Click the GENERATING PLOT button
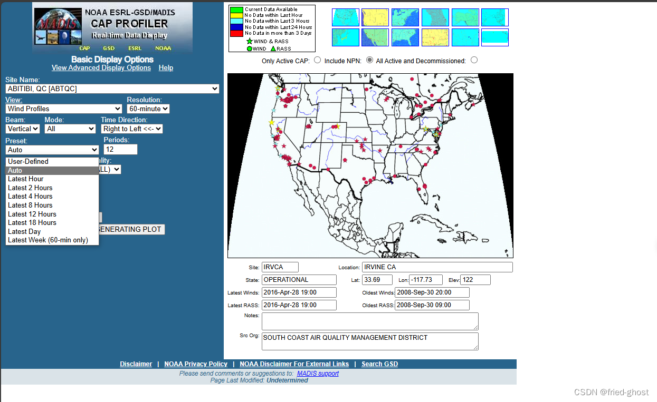657x402 pixels. (x=131, y=230)
